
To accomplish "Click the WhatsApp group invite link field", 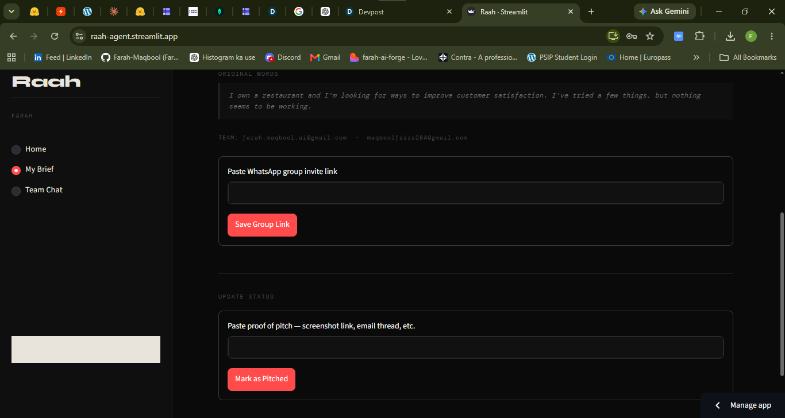I will [475, 193].
